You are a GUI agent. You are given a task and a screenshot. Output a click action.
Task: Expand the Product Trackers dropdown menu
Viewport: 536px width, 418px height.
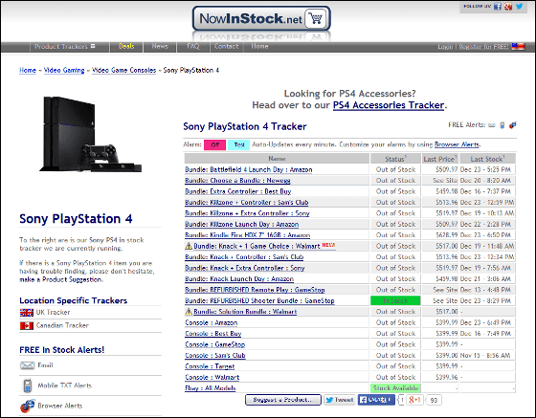point(65,47)
